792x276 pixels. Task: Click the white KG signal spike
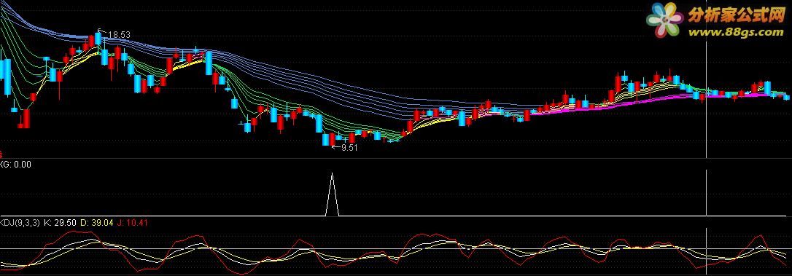click(x=332, y=194)
